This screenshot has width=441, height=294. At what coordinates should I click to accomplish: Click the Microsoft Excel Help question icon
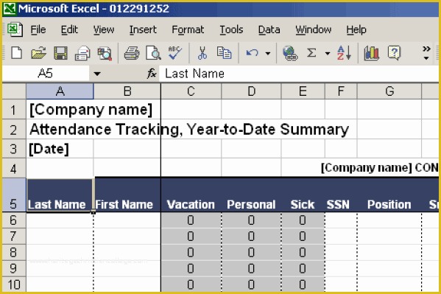tap(394, 52)
